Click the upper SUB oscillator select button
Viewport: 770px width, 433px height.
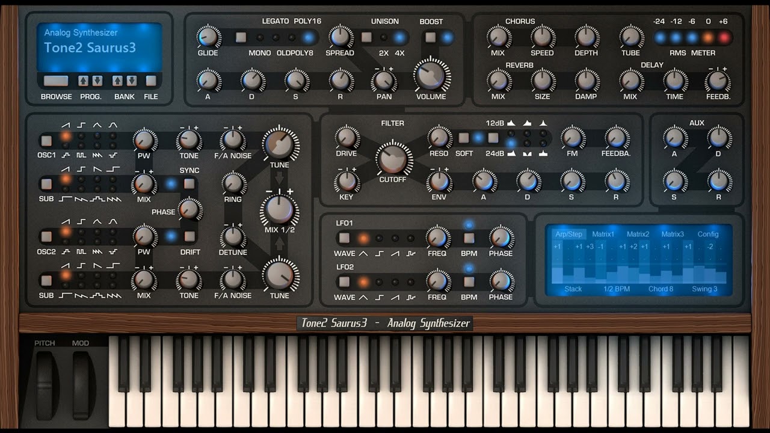[x=46, y=184]
